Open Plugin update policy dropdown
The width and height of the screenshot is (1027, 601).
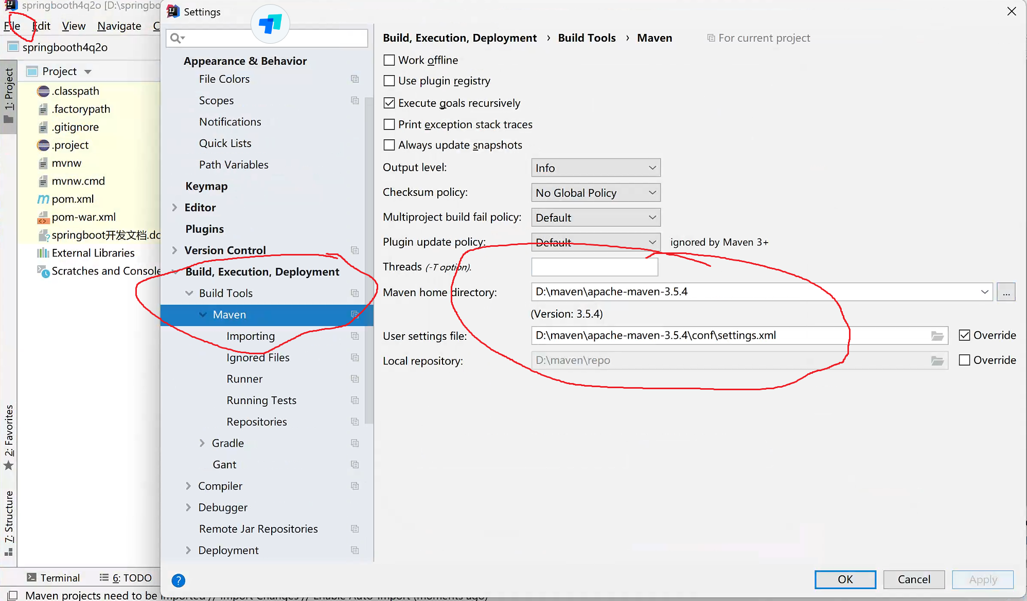pos(596,242)
